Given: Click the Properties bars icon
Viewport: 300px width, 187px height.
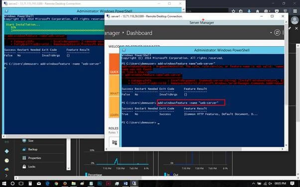Looking at the screenshot, I should coord(24,158).
